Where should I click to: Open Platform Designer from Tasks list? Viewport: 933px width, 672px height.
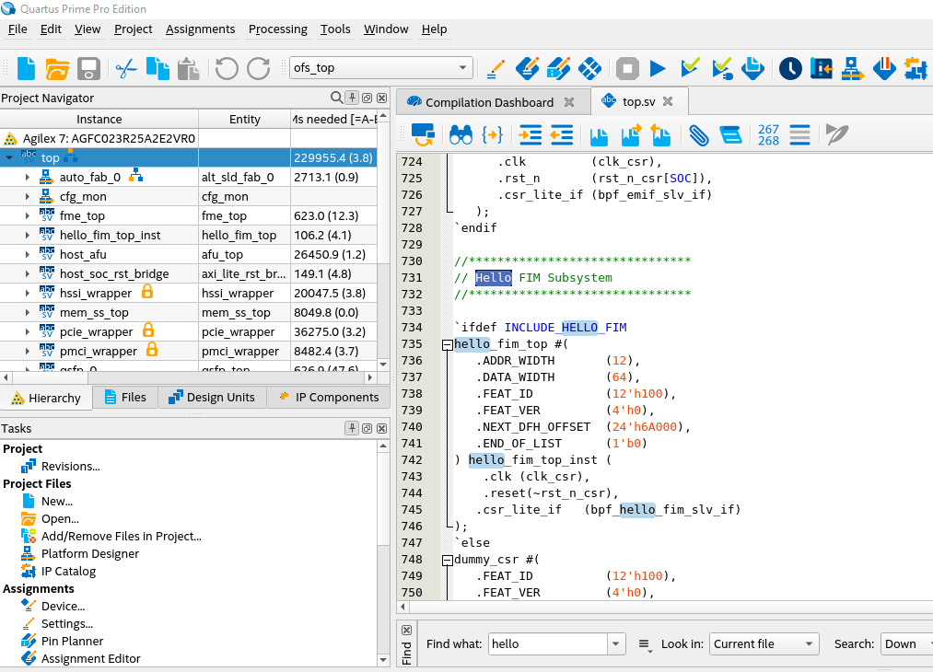coord(89,553)
